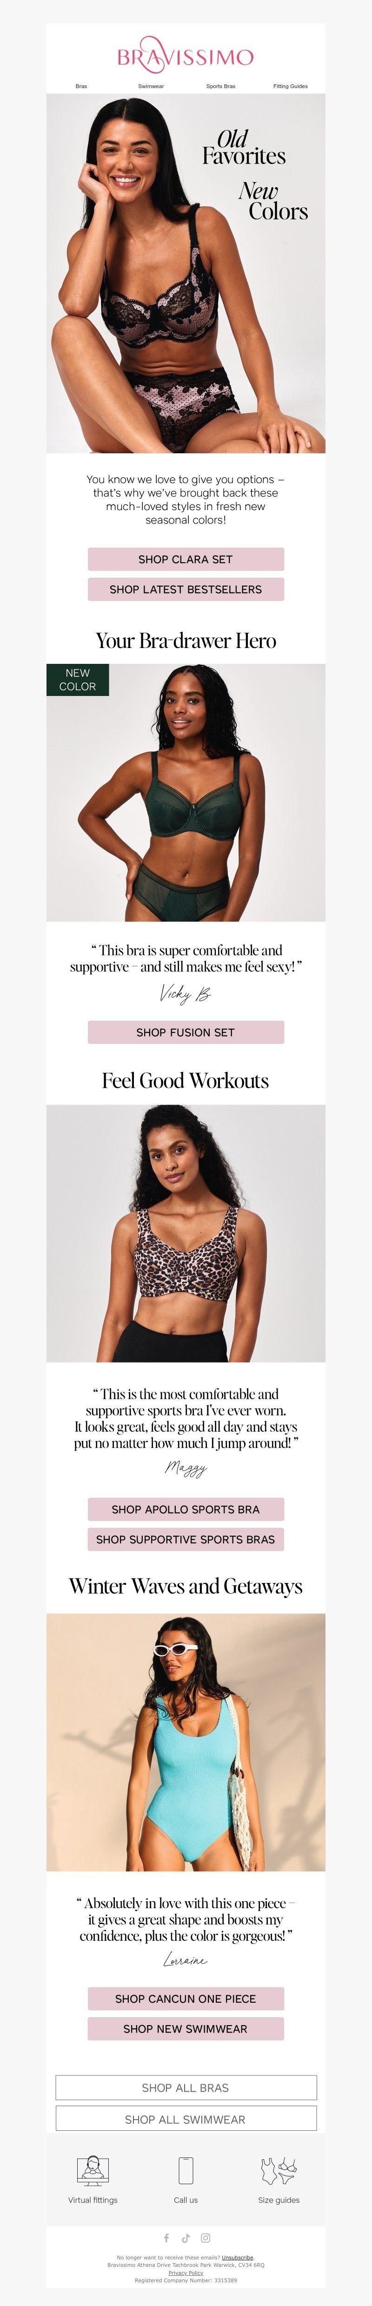
Task: Open the TikTok icon
Action: point(186,2237)
